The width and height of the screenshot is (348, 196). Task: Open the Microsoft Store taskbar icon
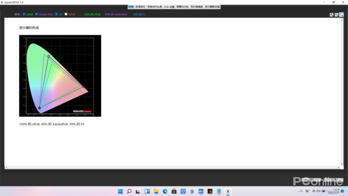pos(174,192)
